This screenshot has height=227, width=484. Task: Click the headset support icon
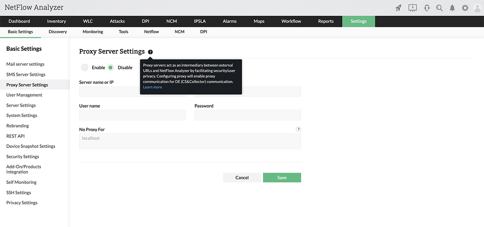(427, 8)
